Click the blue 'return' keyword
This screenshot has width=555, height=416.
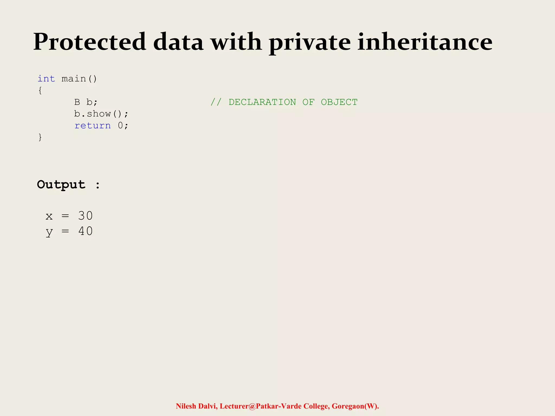coord(93,125)
